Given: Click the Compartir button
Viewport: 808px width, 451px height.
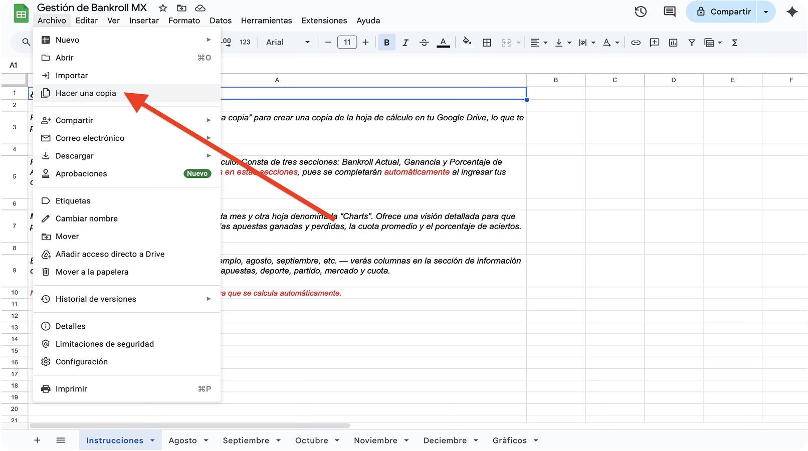Looking at the screenshot, I should tap(724, 12).
